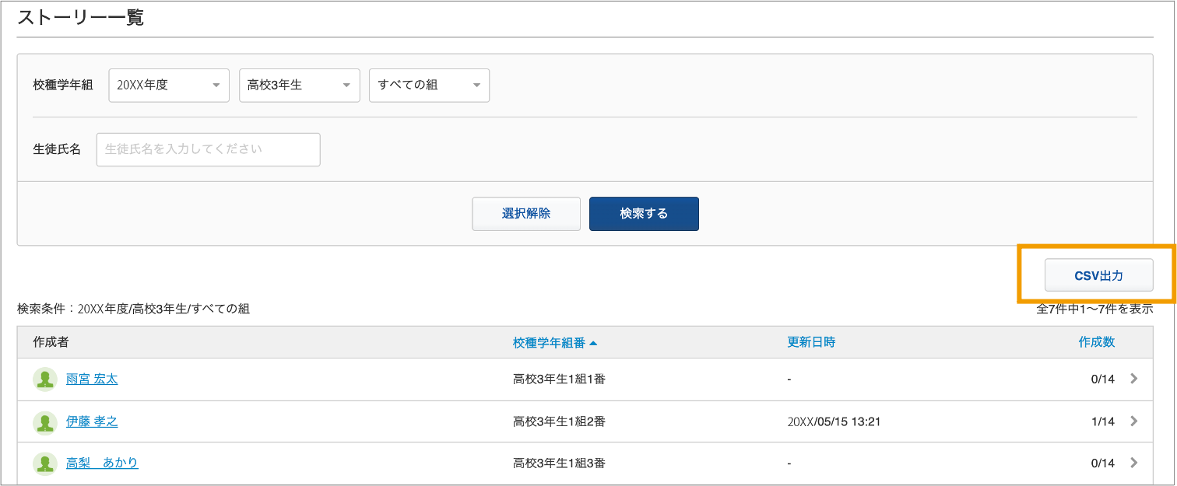
Task: Open the 20XX年度 school year dropdown
Action: point(169,86)
